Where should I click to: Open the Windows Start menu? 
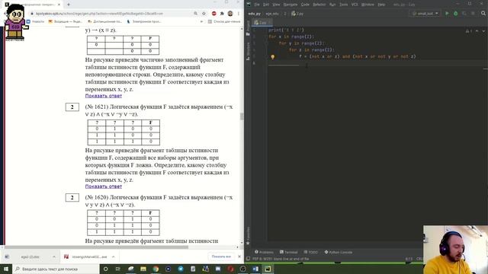pyautogui.click(x=6, y=269)
